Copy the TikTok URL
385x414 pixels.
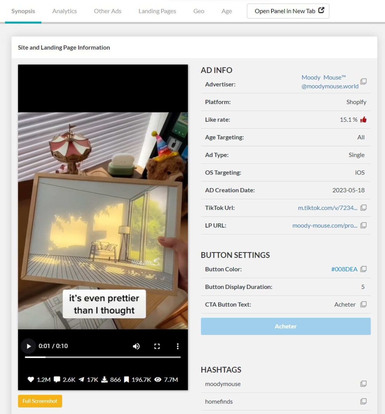click(x=363, y=208)
